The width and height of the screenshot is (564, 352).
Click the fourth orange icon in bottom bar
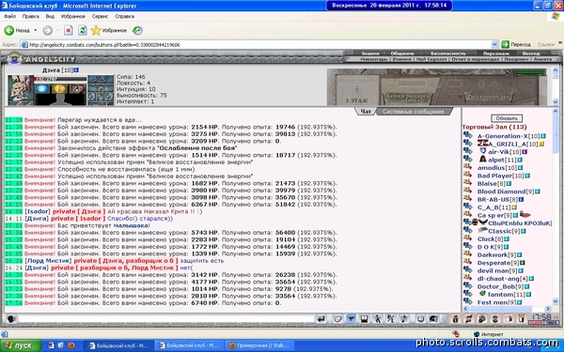(495, 318)
